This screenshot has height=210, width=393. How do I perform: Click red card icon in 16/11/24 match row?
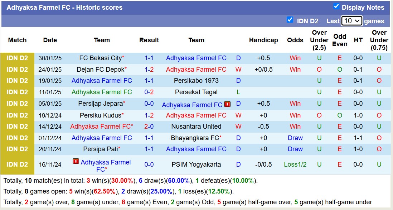(x=76, y=162)
